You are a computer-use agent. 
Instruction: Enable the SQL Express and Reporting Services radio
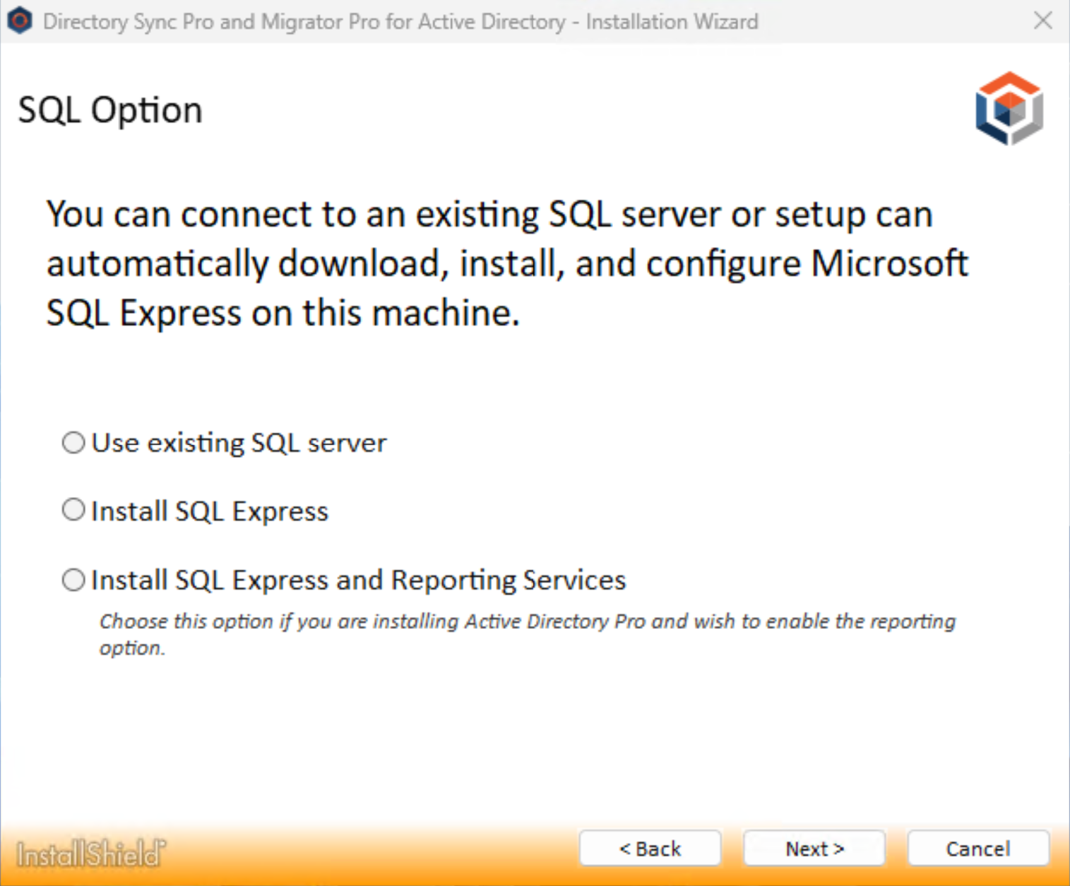(73, 580)
